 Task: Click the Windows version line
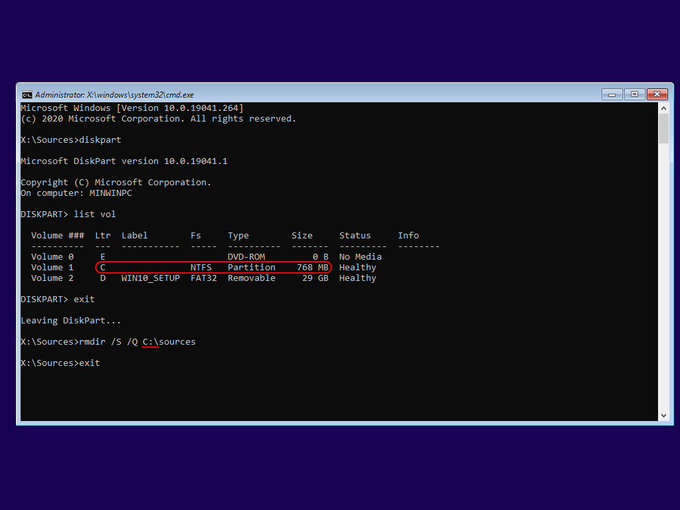point(132,108)
